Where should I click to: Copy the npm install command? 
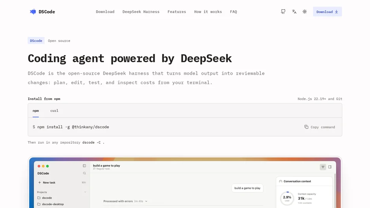point(319,127)
